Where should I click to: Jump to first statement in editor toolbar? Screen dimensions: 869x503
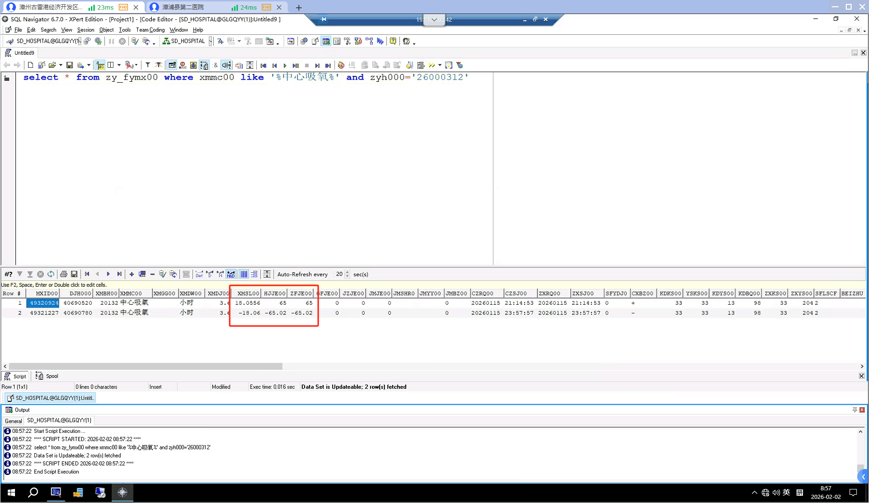[x=264, y=65]
